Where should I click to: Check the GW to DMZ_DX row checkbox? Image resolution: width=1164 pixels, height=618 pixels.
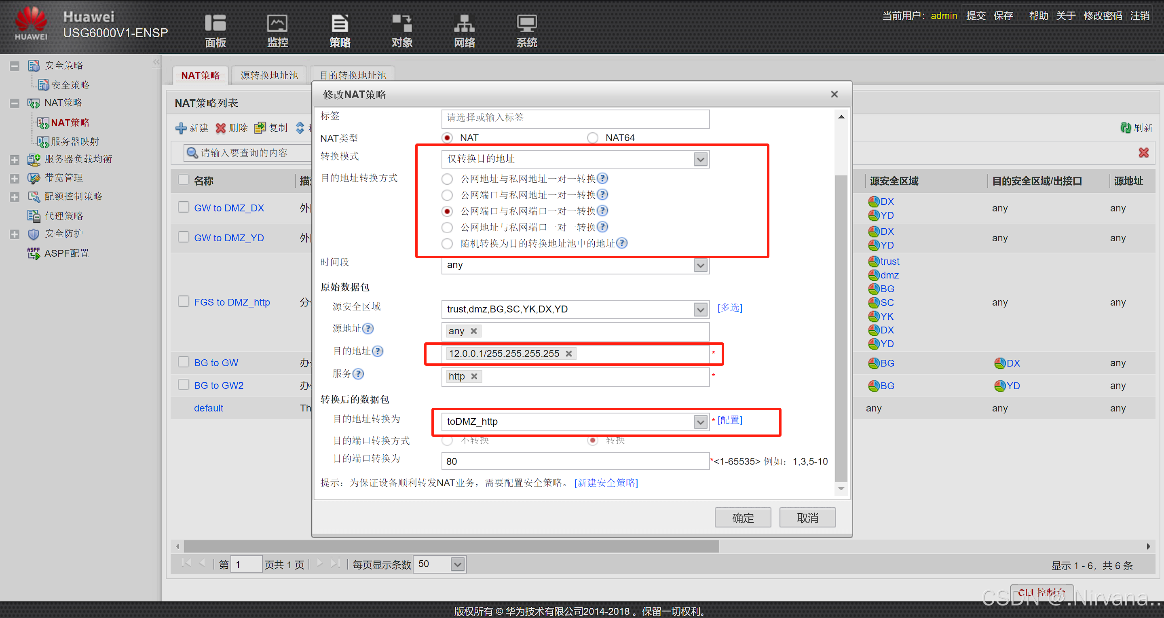(x=183, y=207)
